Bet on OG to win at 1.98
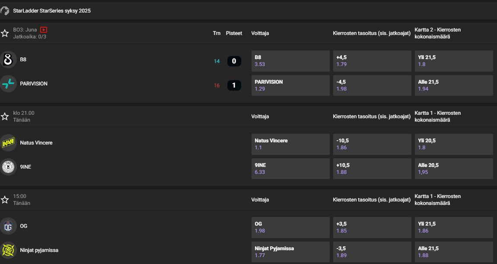 click(x=290, y=227)
